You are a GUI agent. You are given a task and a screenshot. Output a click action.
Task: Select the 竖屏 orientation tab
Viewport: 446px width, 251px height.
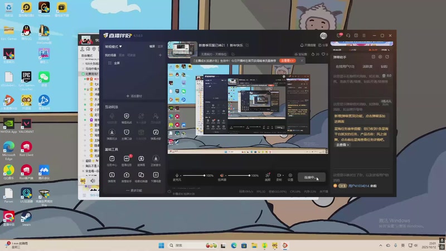tap(160, 46)
